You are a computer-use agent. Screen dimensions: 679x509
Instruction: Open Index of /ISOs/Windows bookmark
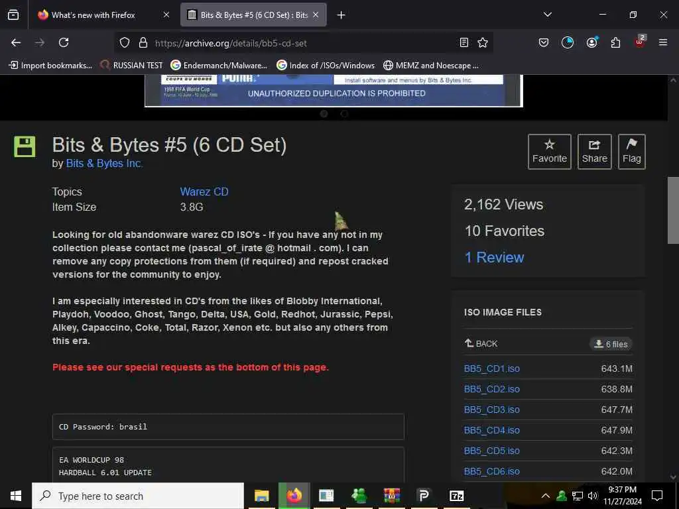[326, 66]
